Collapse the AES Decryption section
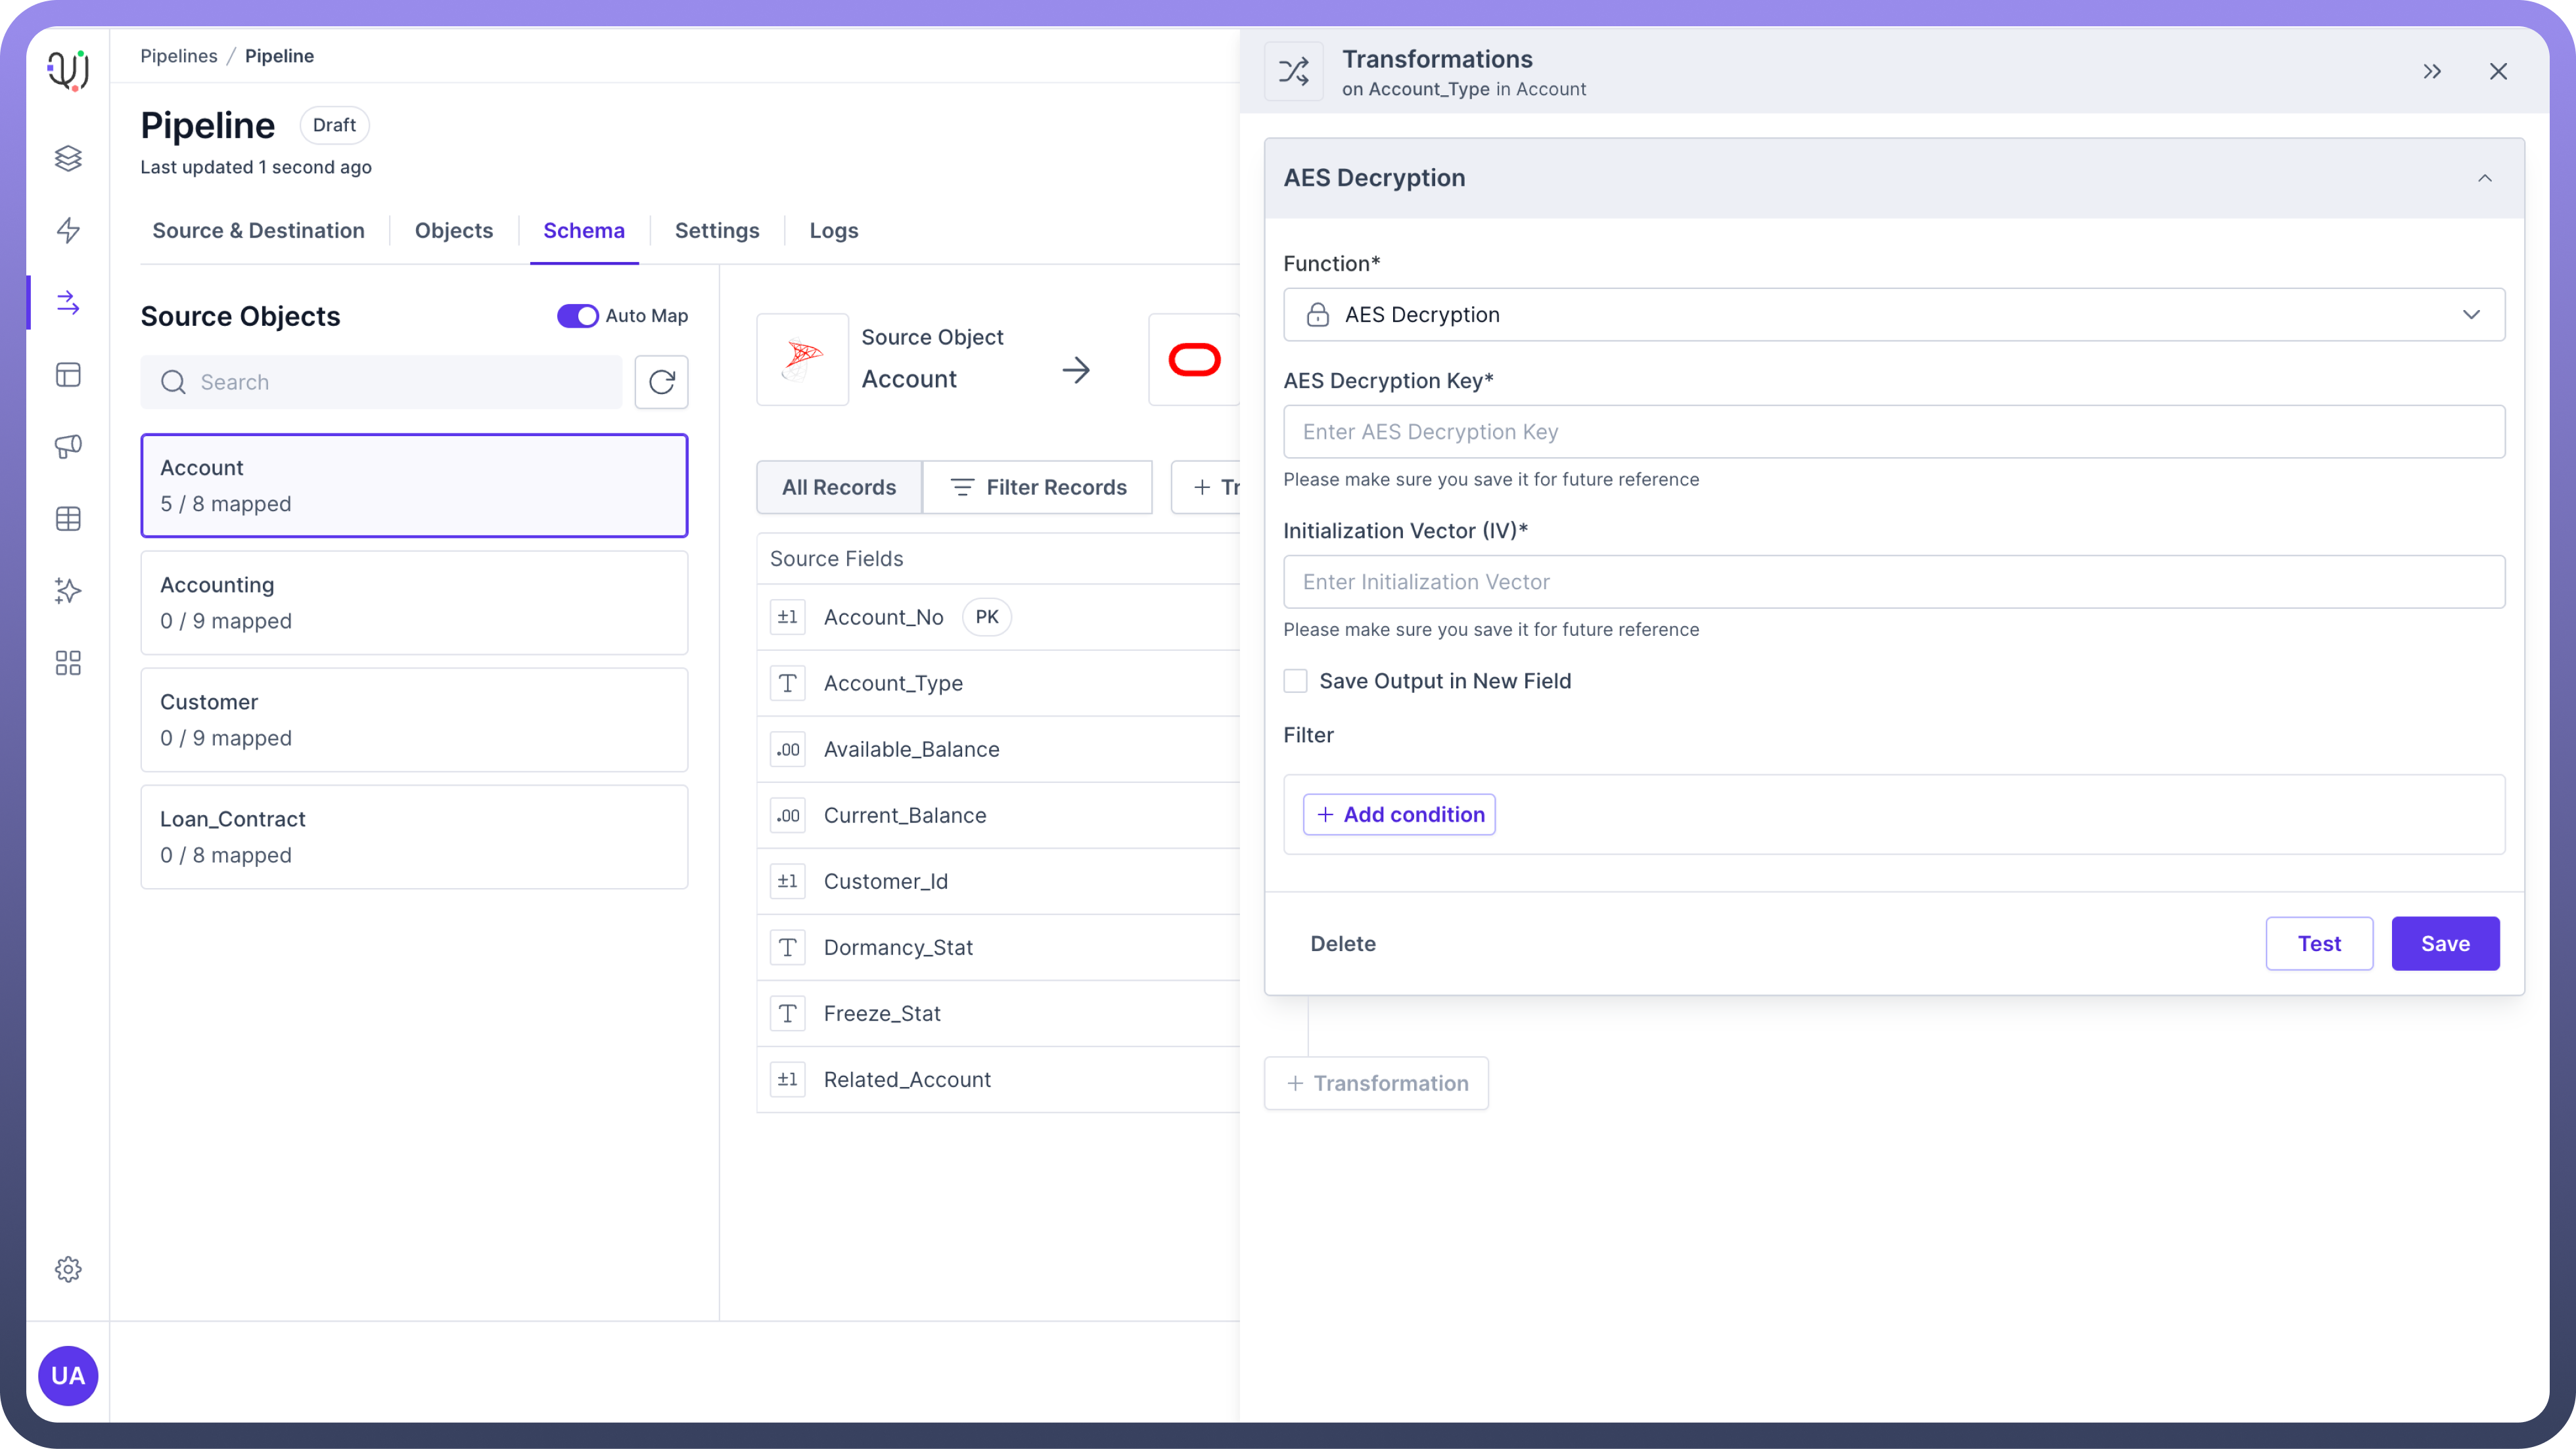The width and height of the screenshot is (2576, 1449). coord(2484,178)
